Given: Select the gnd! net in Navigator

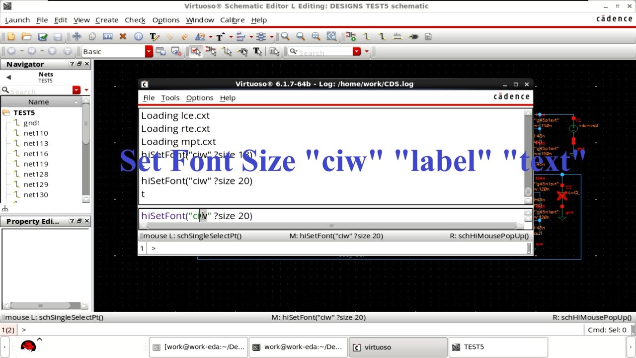Looking at the screenshot, I should (x=31, y=123).
